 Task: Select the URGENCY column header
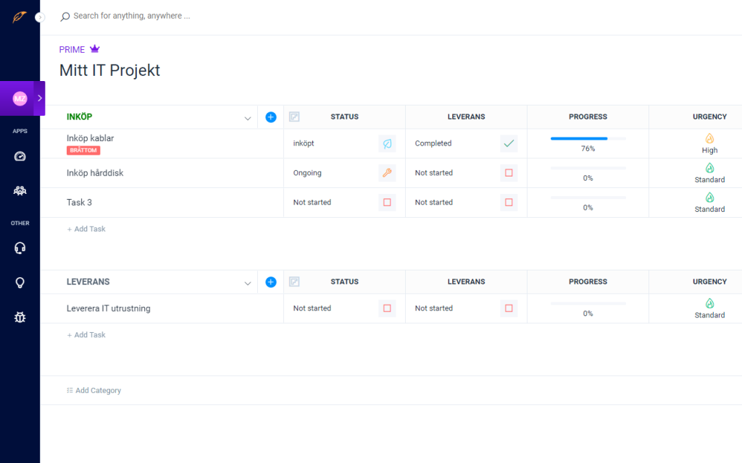(x=709, y=116)
